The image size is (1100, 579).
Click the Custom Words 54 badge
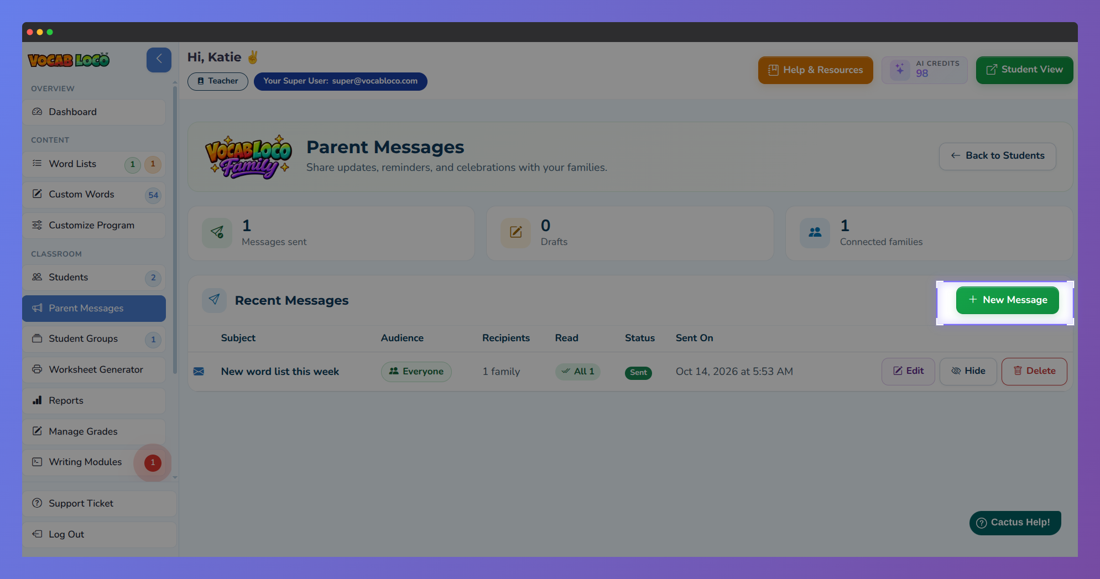[153, 195]
